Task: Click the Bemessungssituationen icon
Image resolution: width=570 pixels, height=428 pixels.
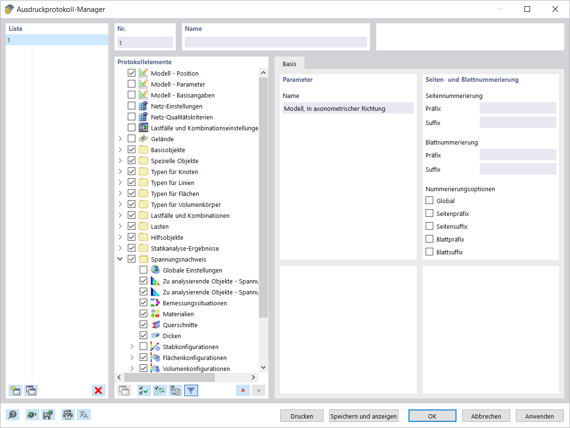Action: tap(155, 303)
